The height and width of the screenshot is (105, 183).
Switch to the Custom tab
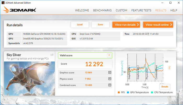coord(121,10)
